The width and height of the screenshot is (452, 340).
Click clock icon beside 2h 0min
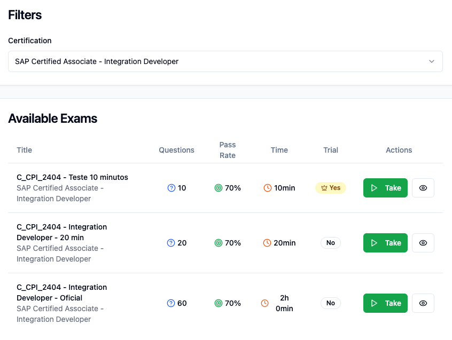pos(265,303)
